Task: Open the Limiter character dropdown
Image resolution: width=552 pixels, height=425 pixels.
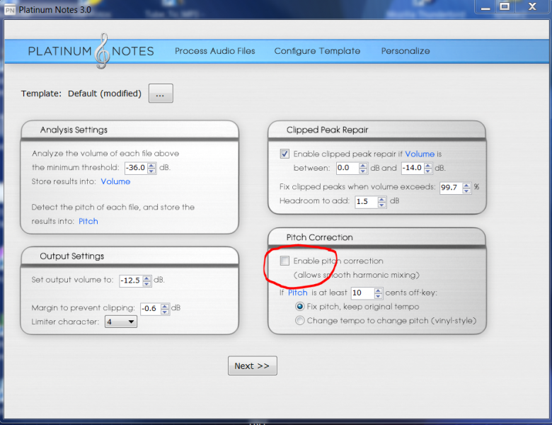Action: coord(121,322)
